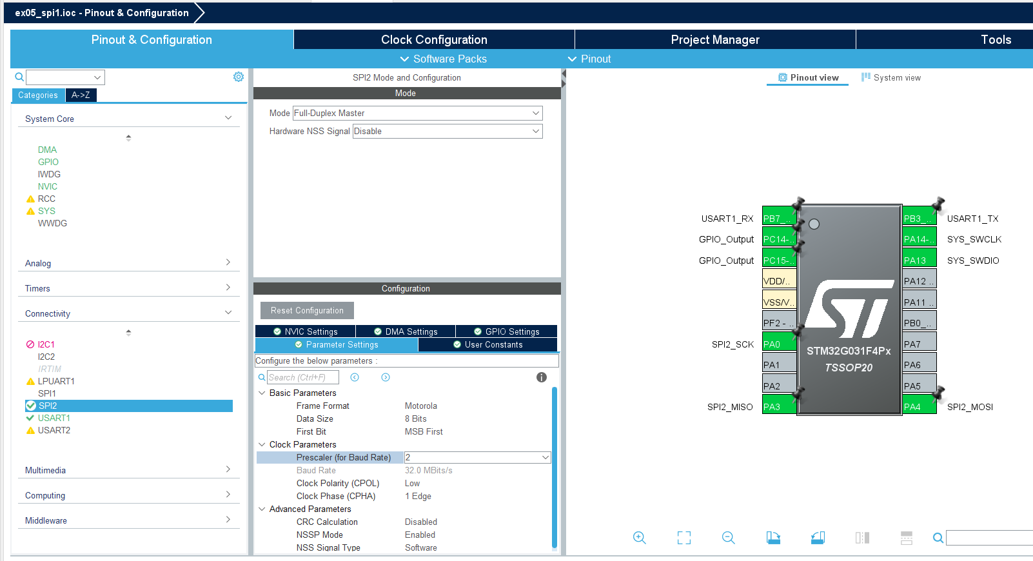
Task: Collapse the Clock Parameters group
Action: (262, 444)
